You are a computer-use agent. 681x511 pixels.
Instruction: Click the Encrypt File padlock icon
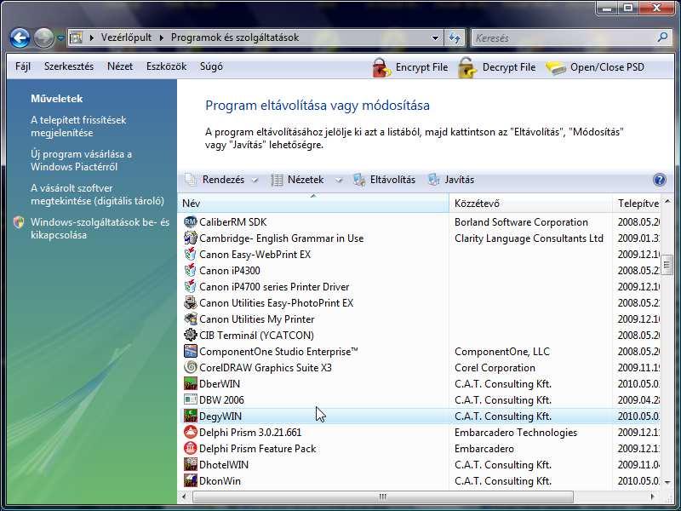tap(381, 68)
